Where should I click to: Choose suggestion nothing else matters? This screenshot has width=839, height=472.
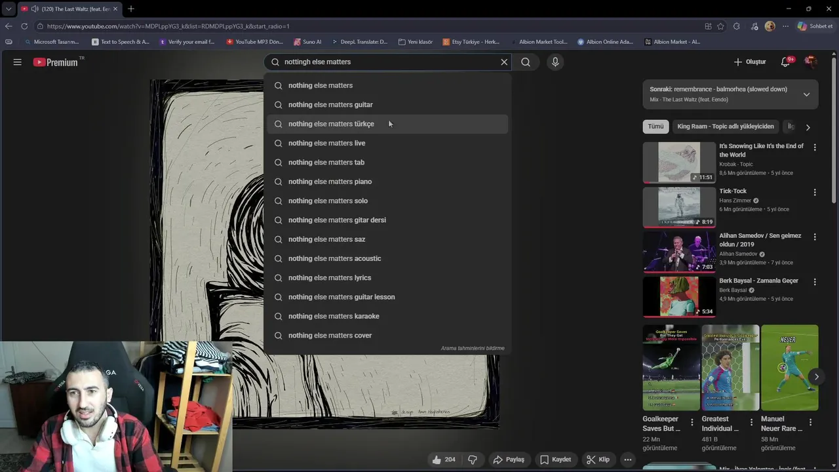point(387,85)
